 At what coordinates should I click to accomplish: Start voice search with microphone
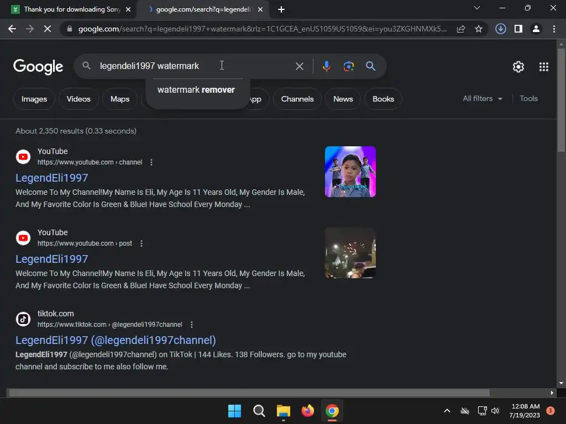[326, 66]
